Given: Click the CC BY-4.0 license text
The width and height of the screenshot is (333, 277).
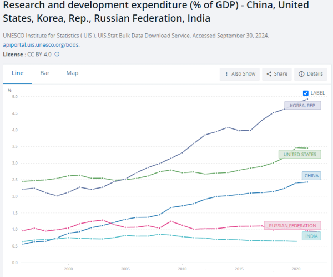Looking at the screenshot, I should coord(39,54).
